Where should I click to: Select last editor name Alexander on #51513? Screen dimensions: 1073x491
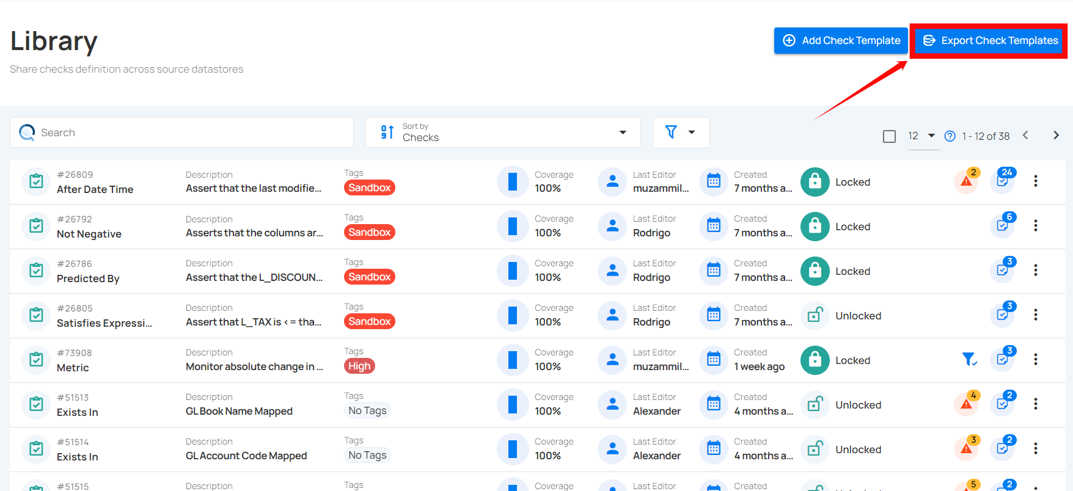[657, 411]
